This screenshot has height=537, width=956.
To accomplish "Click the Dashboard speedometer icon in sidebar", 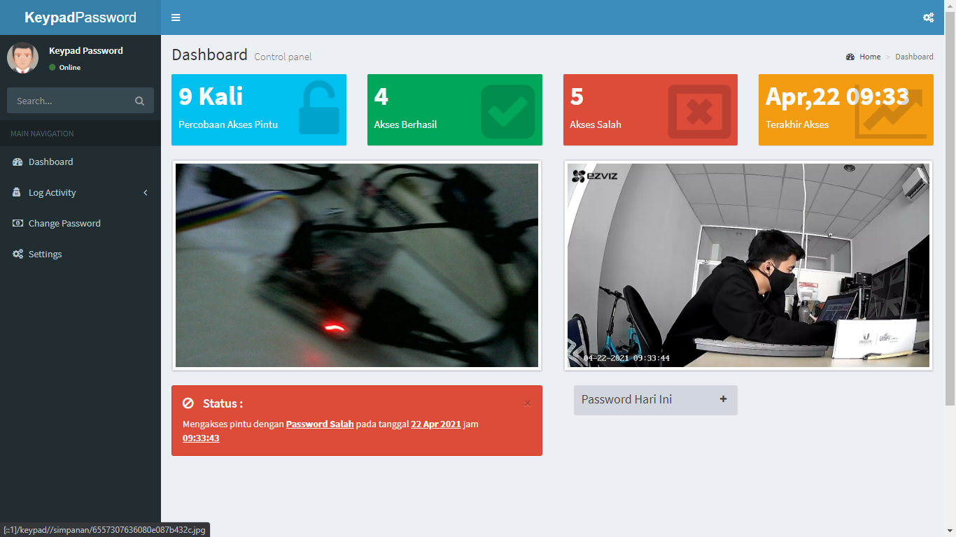I will (17, 162).
